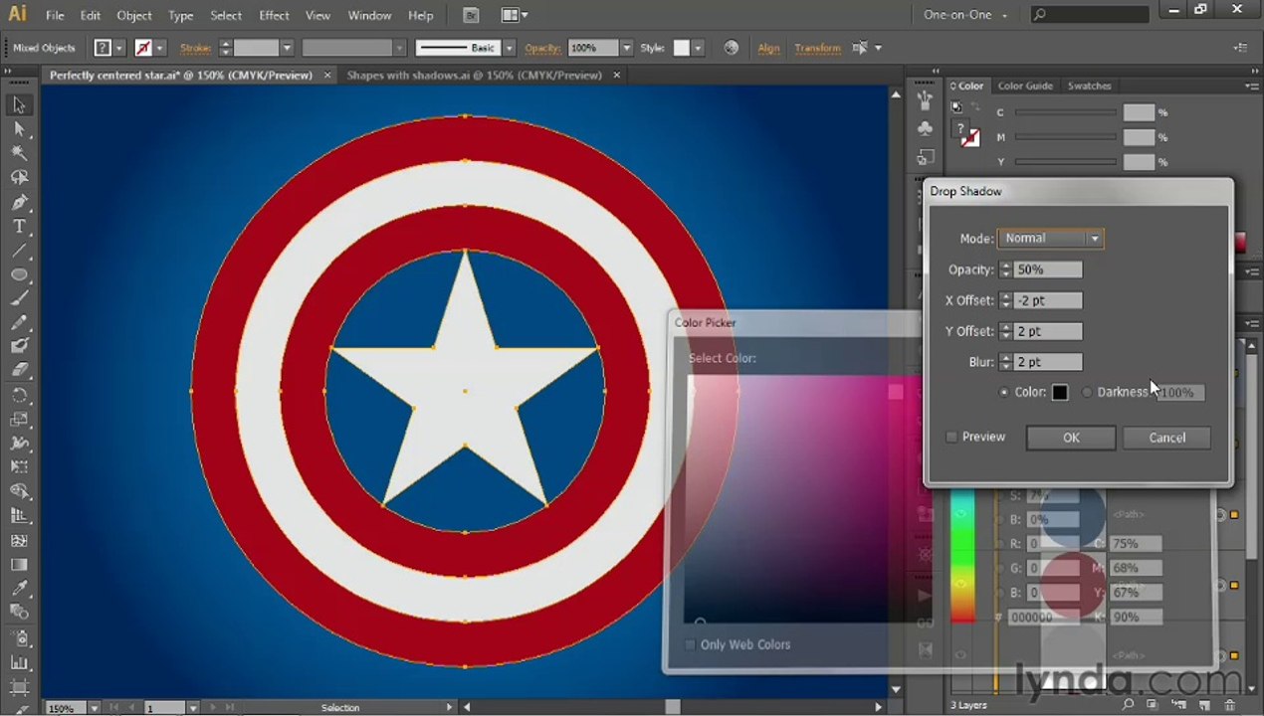Click the black shadow Color swatch
This screenshot has height=716, width=1264.
(1060, 393)
